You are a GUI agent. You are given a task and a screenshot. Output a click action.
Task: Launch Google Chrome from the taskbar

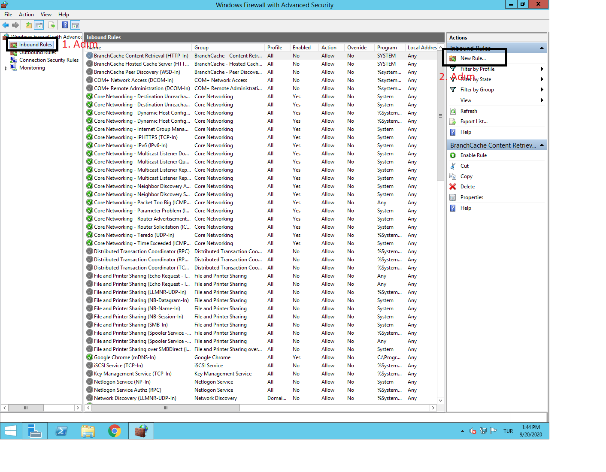(115, 431)
